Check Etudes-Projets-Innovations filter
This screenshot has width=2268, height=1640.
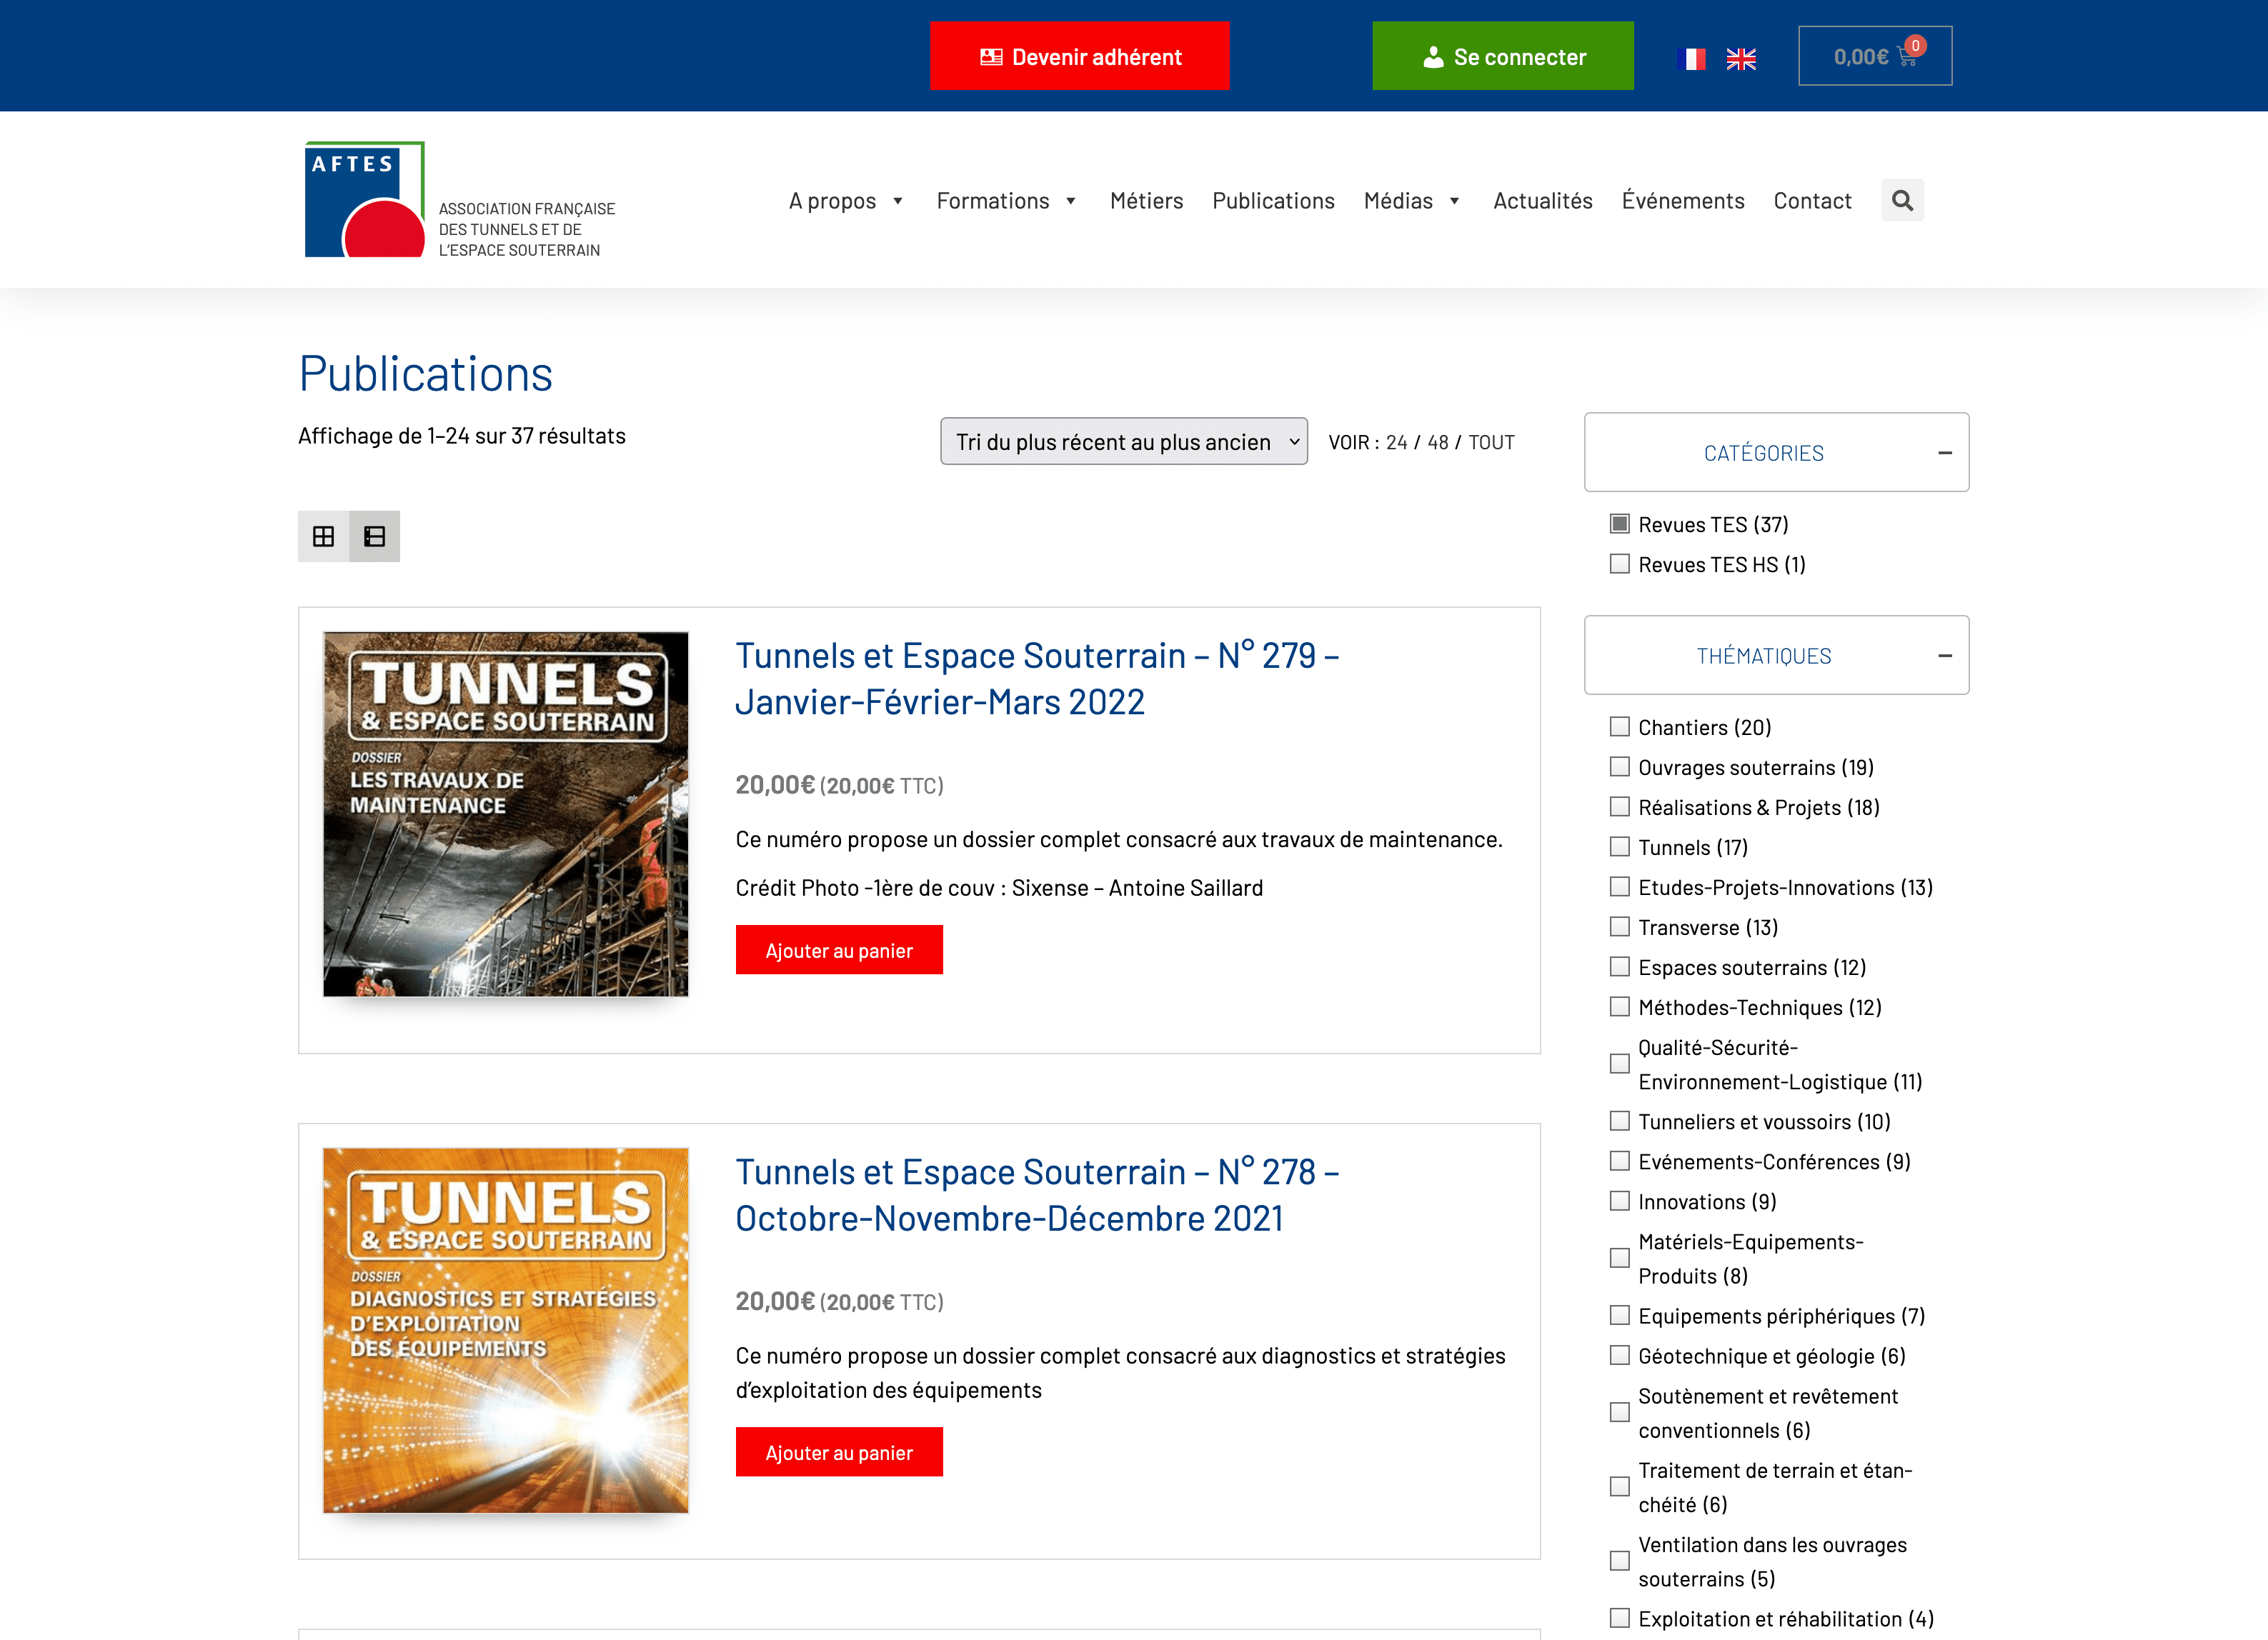point(1620,886)
